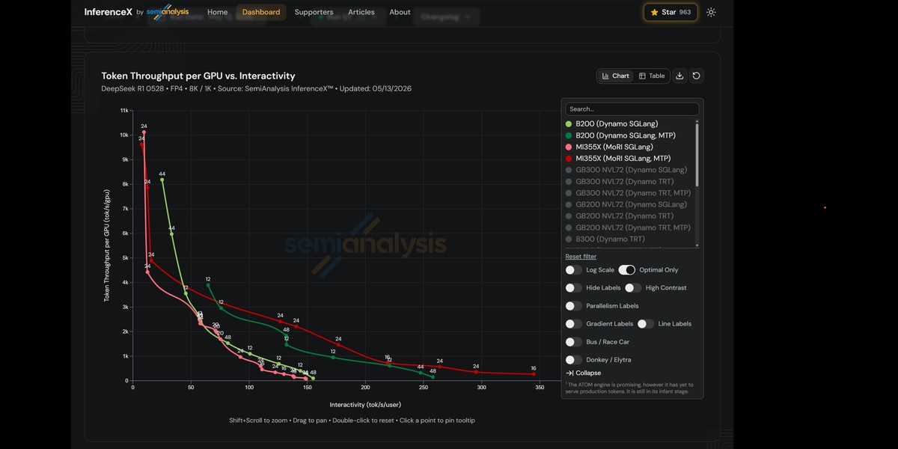898x449 pixels.
Task: Open the Supporters page
Action: coord(314,12)
